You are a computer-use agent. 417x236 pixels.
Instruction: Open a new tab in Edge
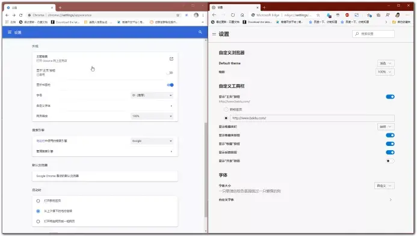[264, 7]
